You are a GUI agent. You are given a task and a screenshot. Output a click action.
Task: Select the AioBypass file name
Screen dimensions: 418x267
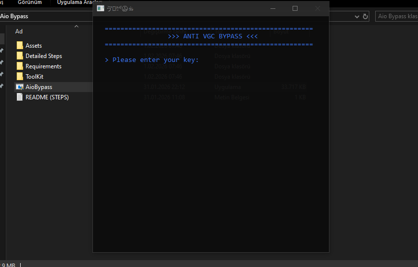coord(39,87)
